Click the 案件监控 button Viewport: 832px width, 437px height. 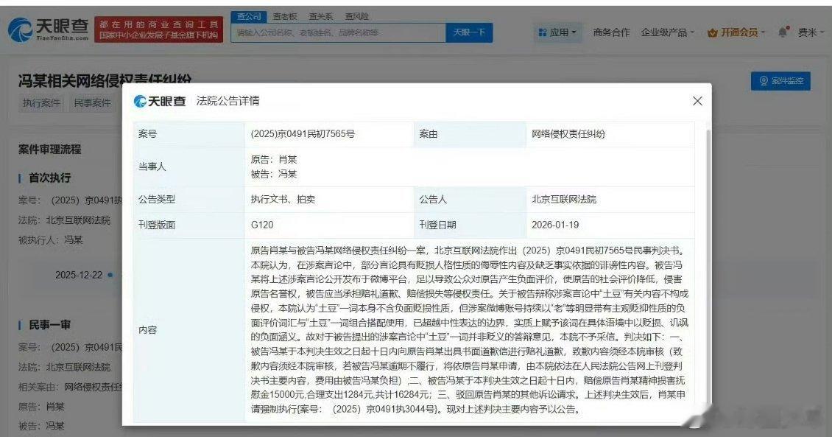pyautogui.click(x=782, y=80)
